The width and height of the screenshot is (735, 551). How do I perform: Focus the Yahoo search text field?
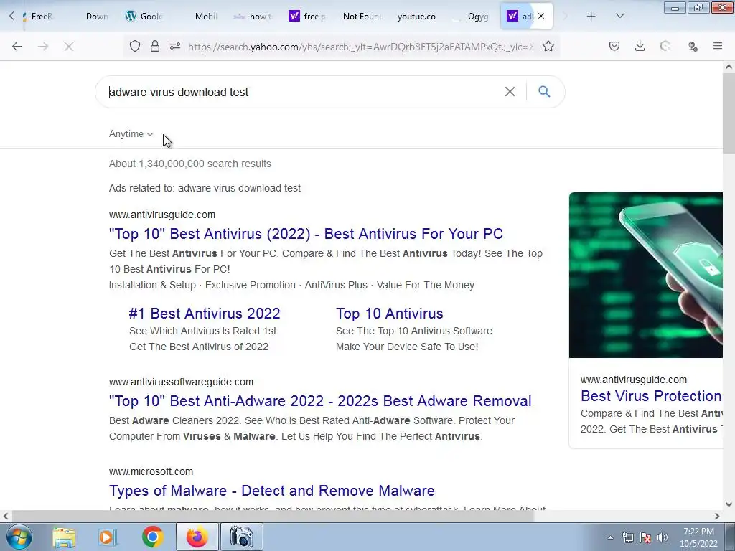tap(300, 92)
